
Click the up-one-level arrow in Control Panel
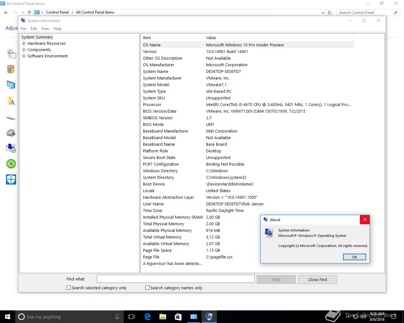(29, 13)
